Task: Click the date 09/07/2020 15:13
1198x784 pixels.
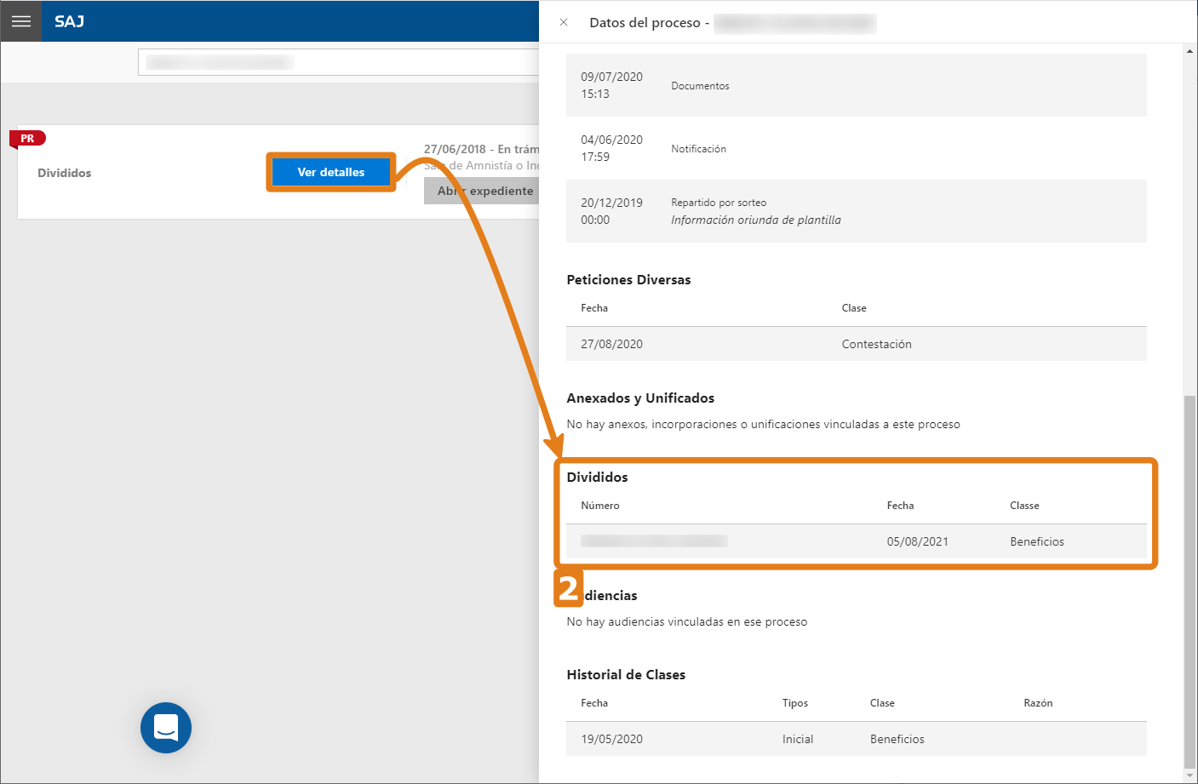Action: coord(611,85)
